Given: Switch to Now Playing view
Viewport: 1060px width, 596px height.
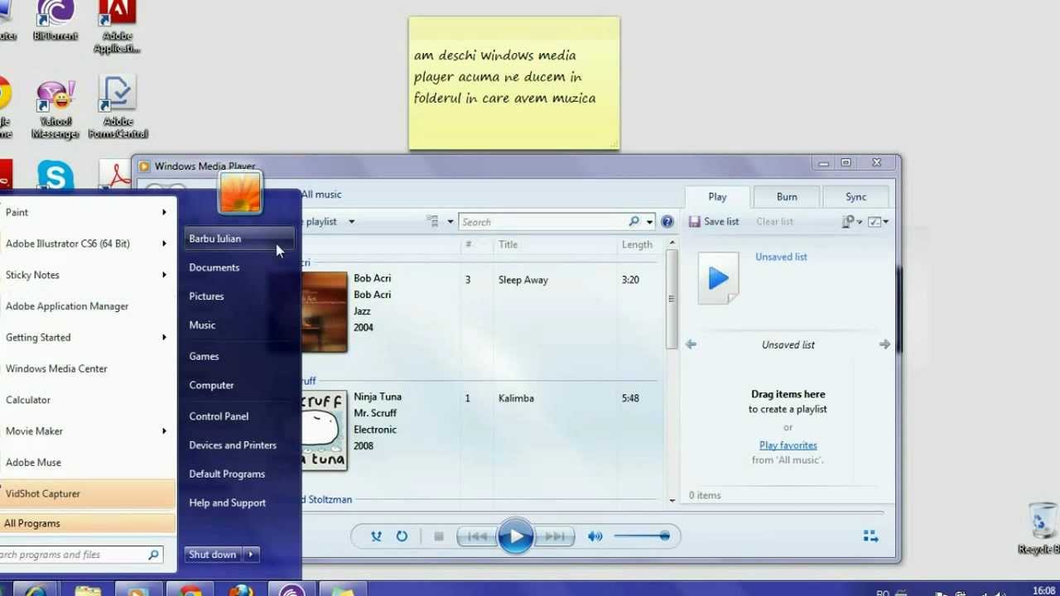Looking at the screenshot, I should [x=870, y=536].
